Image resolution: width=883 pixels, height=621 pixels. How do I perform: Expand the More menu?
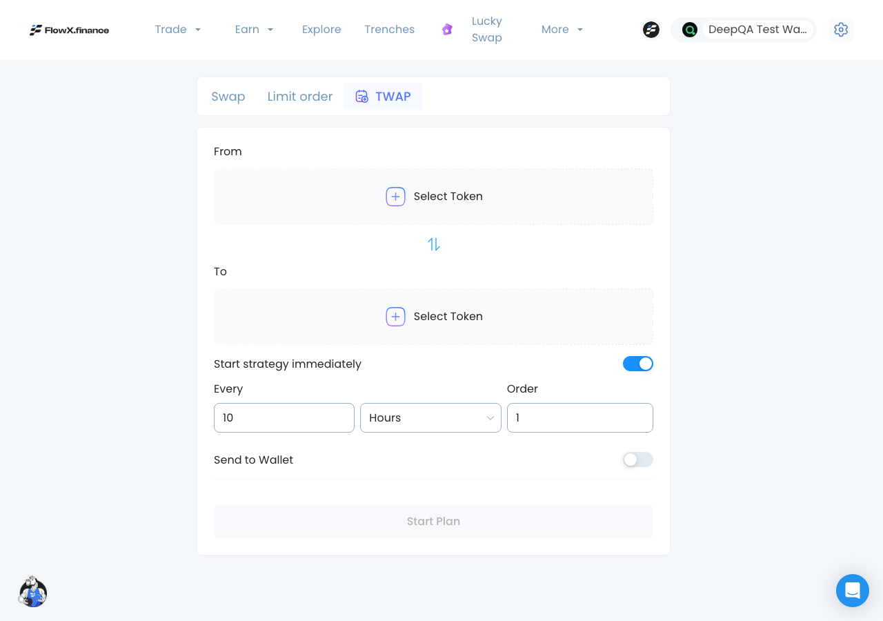(562, 30)
